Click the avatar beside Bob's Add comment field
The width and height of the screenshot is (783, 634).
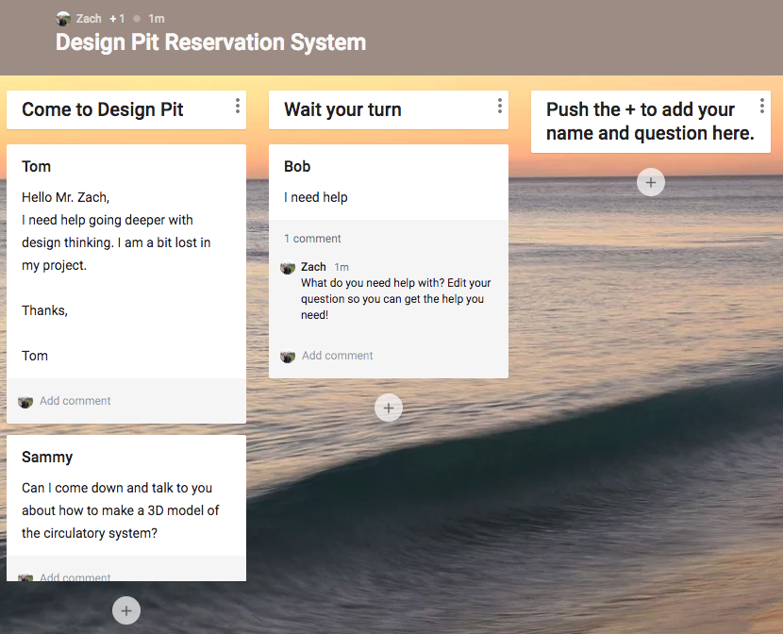coord(288,357)
